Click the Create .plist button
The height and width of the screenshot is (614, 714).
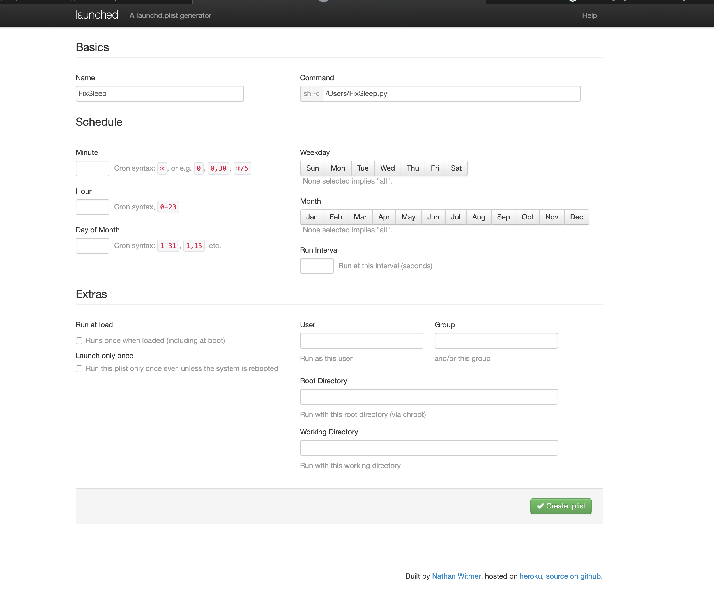pyautogui.click(x=561, y=506)
